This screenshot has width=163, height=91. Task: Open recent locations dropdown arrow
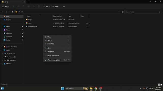9,12
